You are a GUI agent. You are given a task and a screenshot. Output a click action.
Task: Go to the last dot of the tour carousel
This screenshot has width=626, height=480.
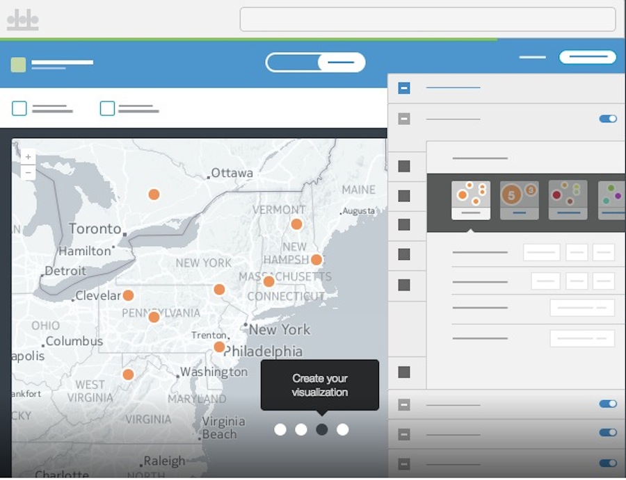pyautogui.click(x=343, y=429)
